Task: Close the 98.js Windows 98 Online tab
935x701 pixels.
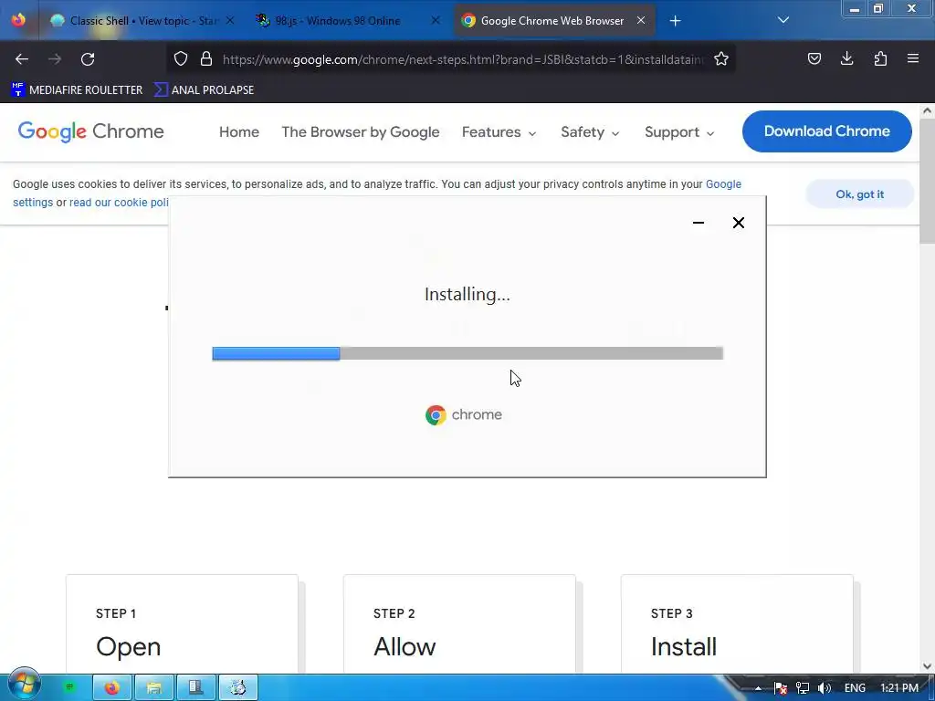Action: [436, 20]
